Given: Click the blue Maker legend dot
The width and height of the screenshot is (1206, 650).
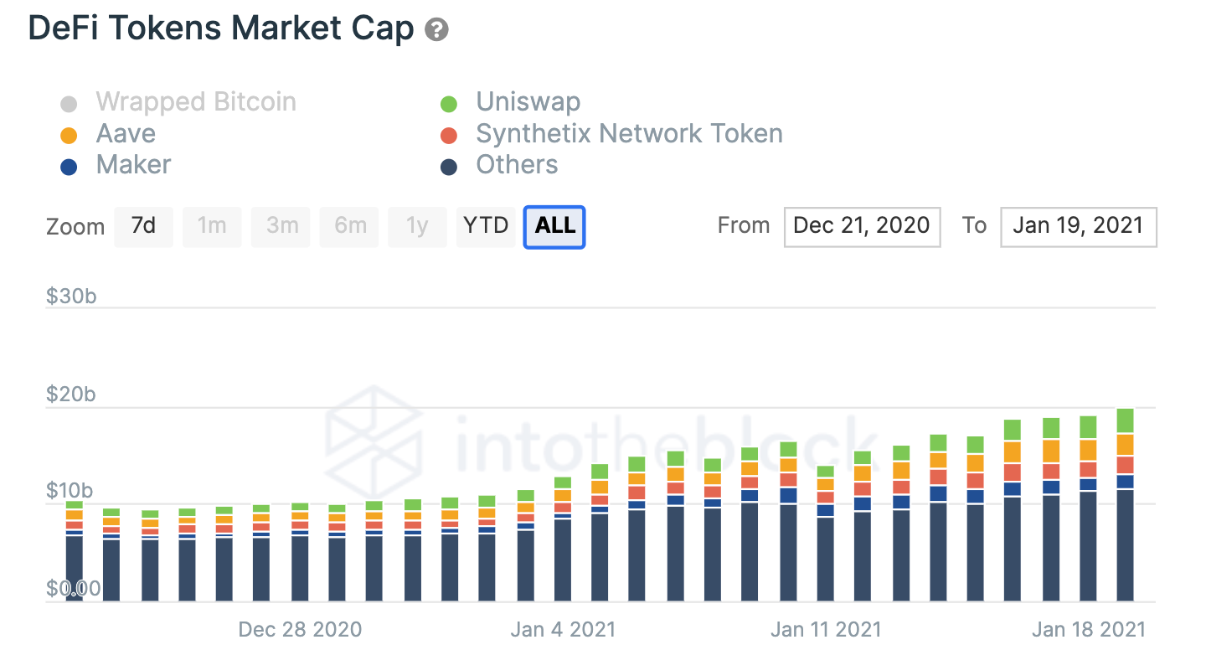Looking at the screenshot, I should point(69,167).
